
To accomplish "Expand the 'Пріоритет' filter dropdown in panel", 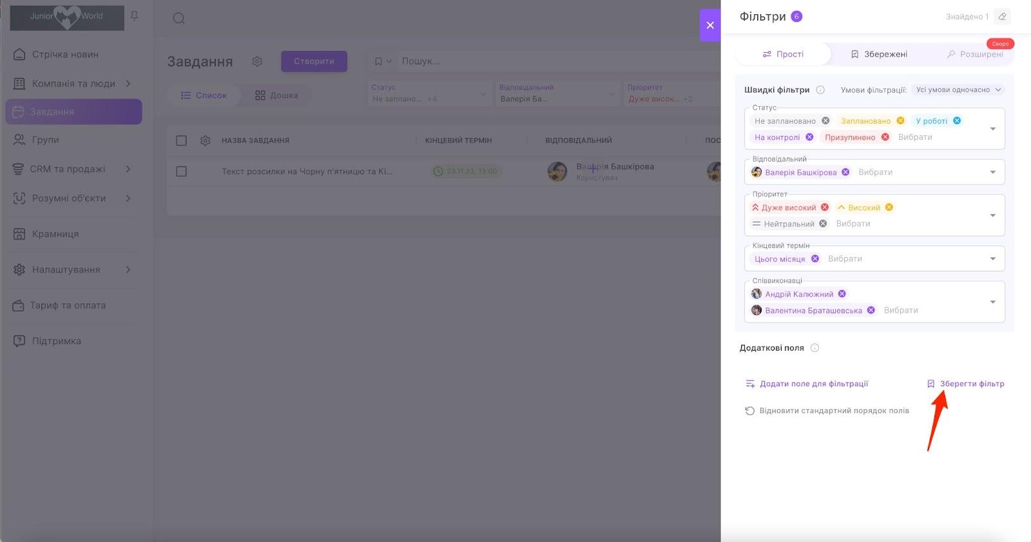I will click(x=993, y=215).
